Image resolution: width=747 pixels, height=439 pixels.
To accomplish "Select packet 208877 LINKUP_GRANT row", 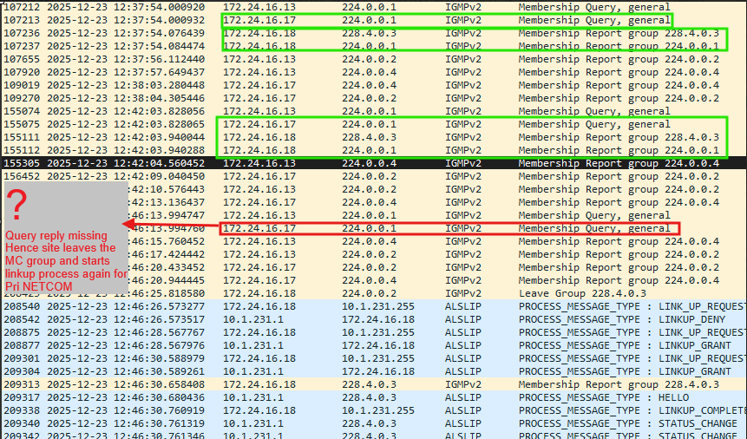I will coord(373,345).
